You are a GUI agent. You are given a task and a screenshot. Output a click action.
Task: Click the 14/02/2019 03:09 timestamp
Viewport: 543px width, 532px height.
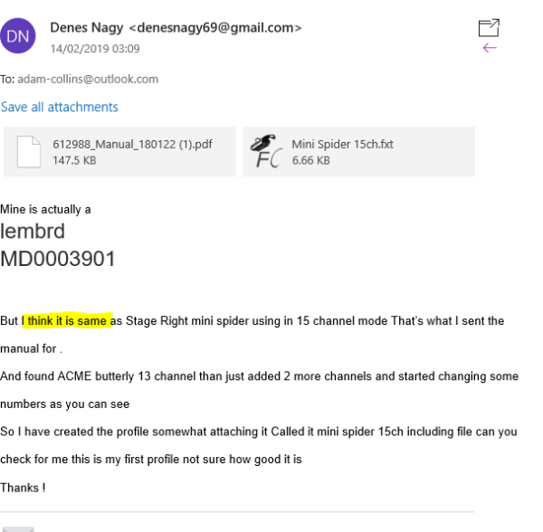tap(95, 49)
